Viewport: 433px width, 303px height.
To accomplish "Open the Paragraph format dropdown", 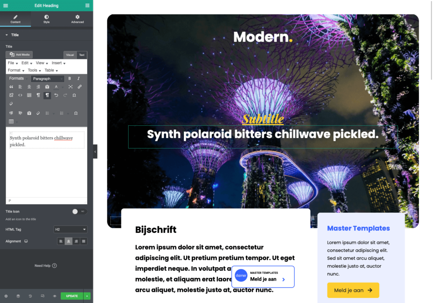I will click(47, 78).
